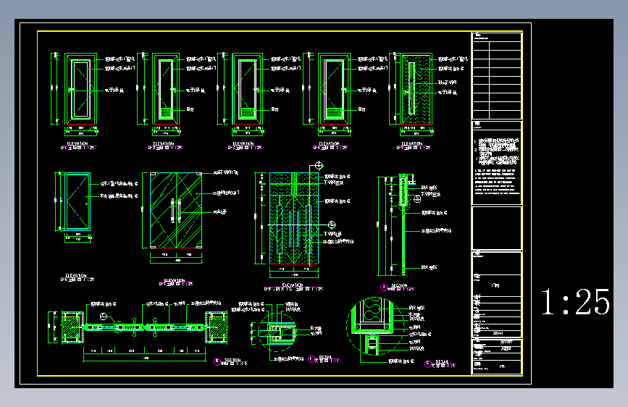Click the magenta circle marker of large DETAIL
The width and height of the screenshot is (628, 407).
[428, 364]
